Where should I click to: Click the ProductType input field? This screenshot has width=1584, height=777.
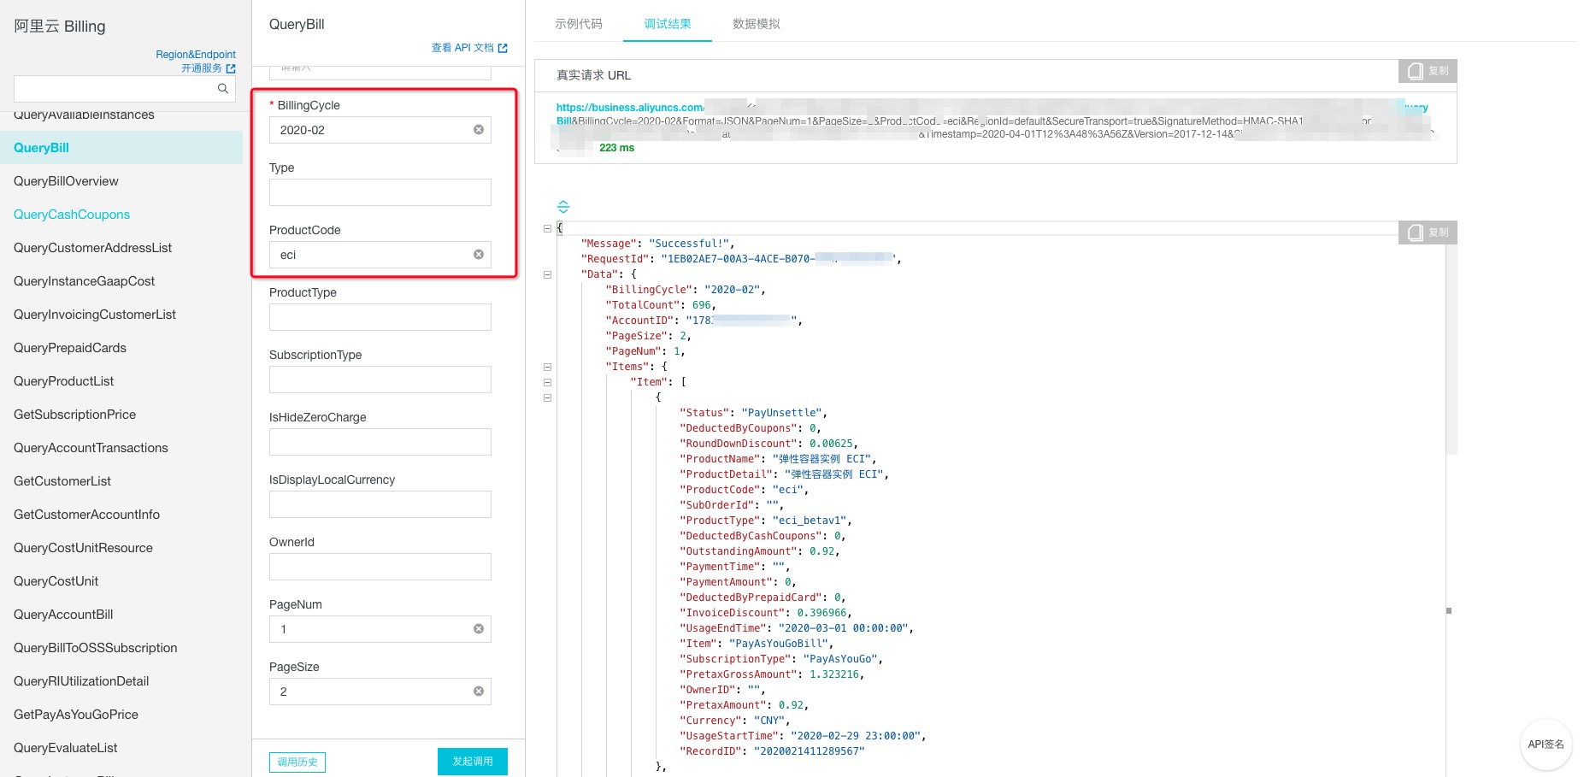click(x=380, y=317)
